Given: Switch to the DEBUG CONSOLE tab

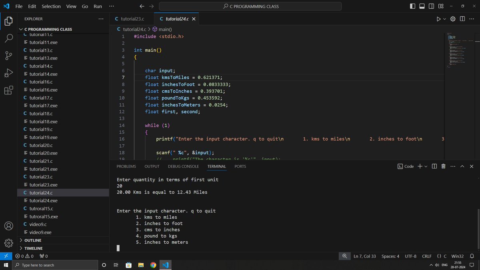Looking at the screenshot, I should pos(183,166).
